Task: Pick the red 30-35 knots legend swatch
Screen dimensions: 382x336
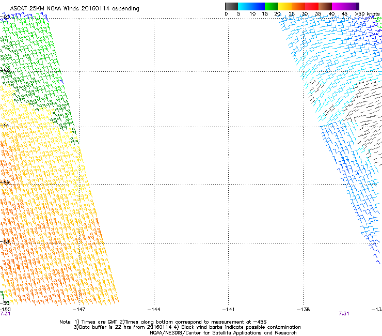Action: click(x=312, y=6)
